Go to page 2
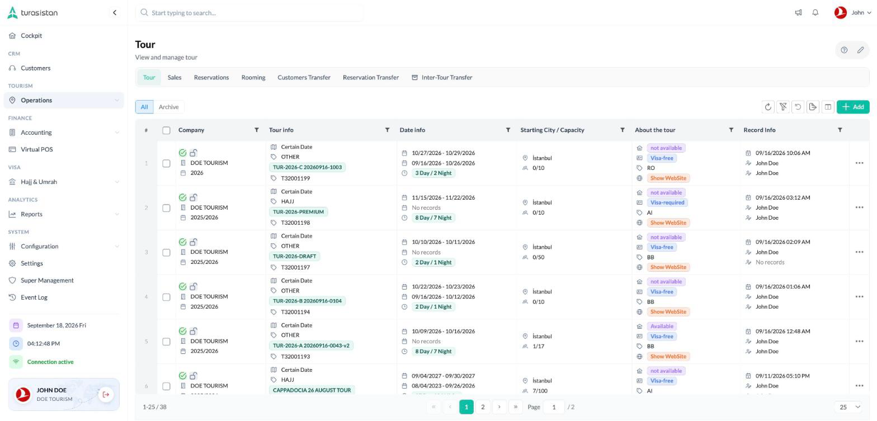The height and width of the screenshot is (421, 877). [483, 408]
